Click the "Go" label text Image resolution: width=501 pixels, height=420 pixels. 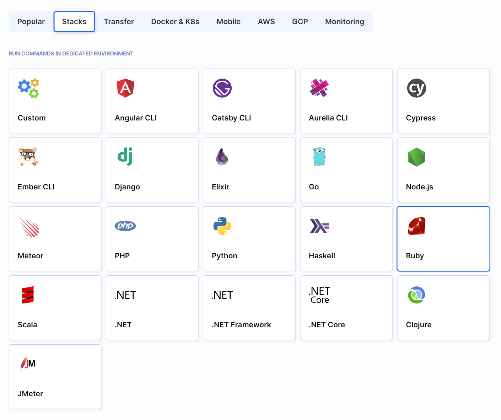(x=314, y=187)
